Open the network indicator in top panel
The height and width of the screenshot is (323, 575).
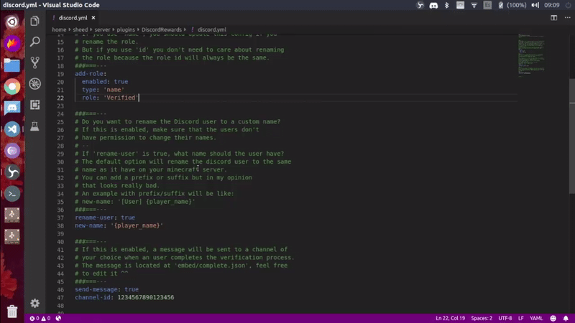(x=474, y=5)
